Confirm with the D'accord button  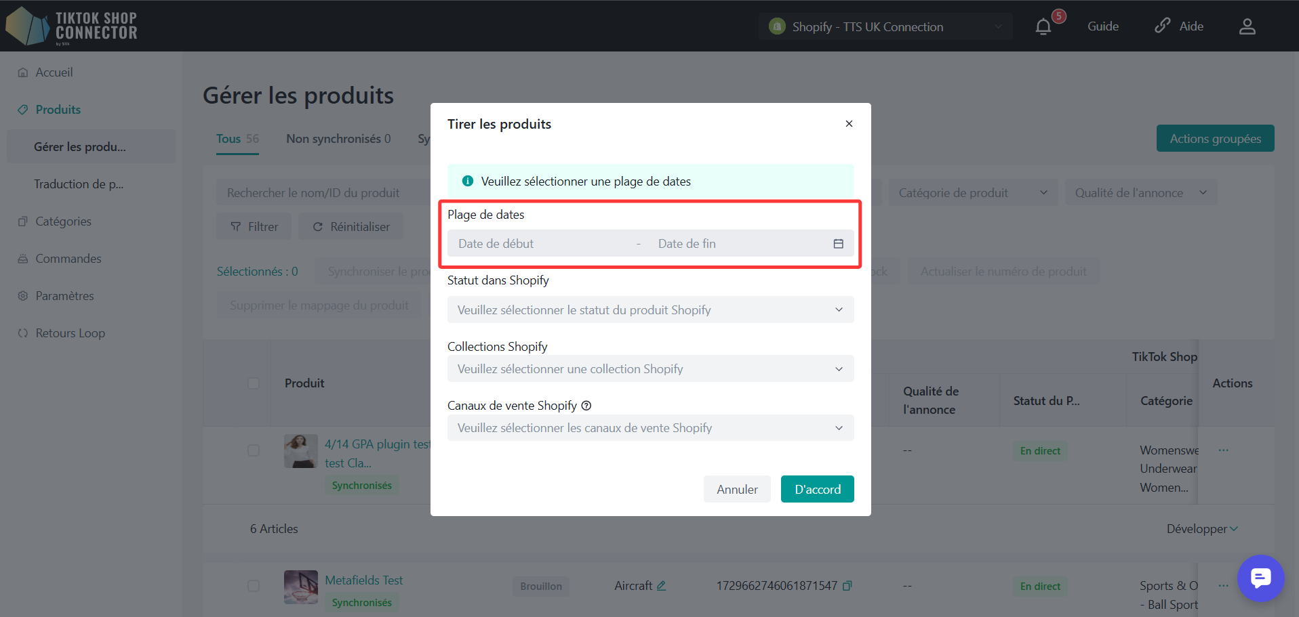click(817, 489)
